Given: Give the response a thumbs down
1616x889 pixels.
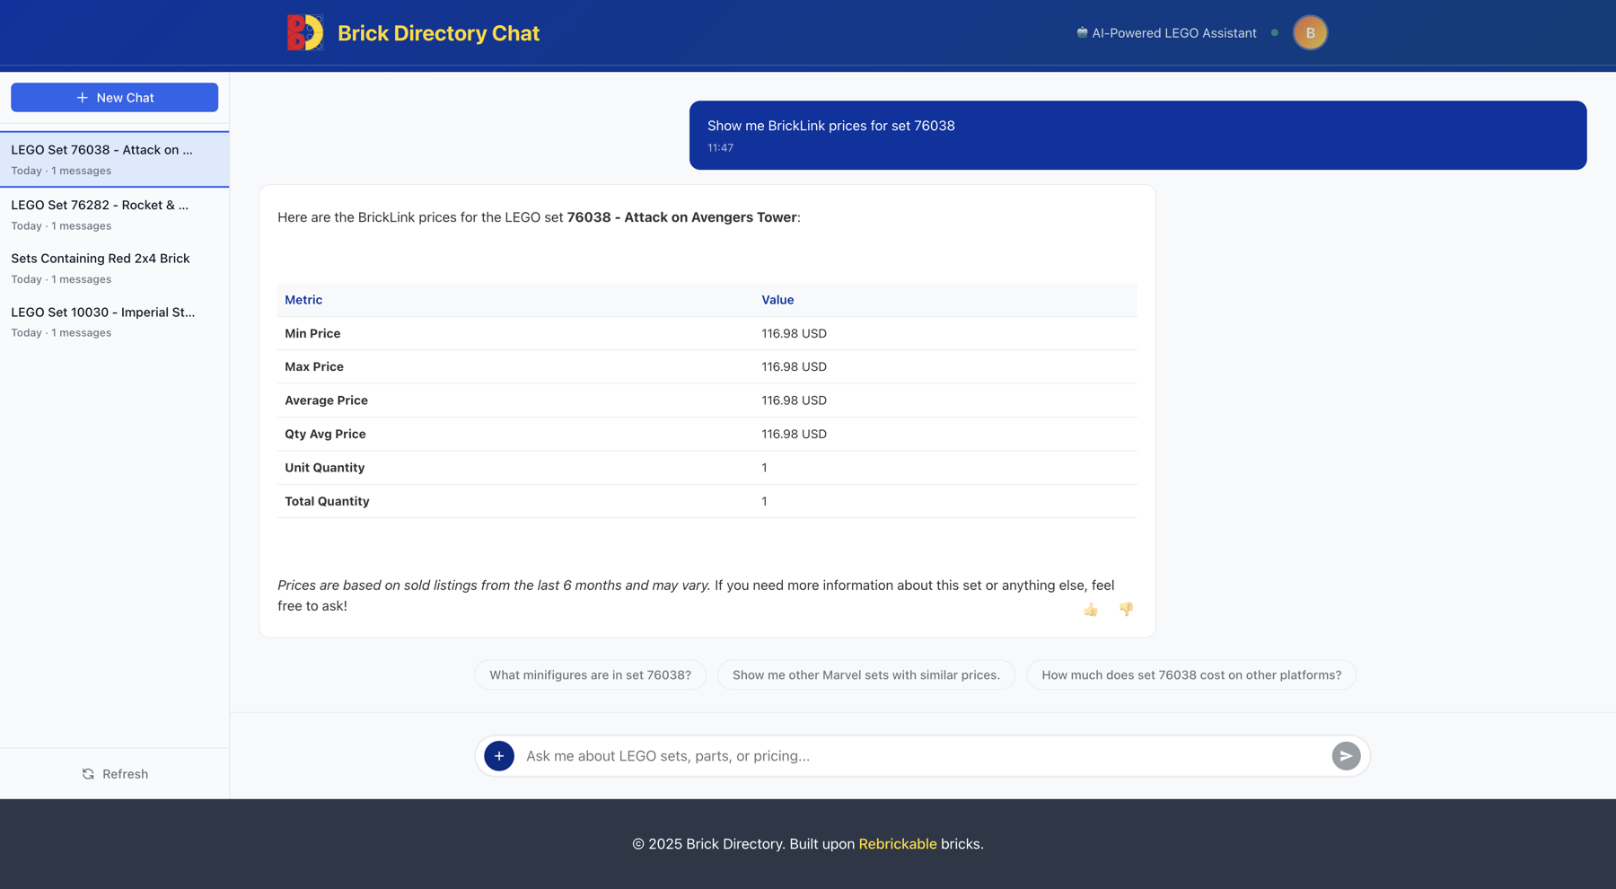Looking at the screenshot, I should click(1127, 609).
